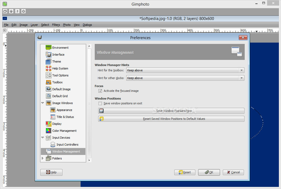
Task: Click Reset Saved Window Positions to Default Values
Action: pos(171,119)
